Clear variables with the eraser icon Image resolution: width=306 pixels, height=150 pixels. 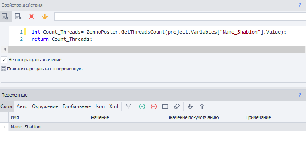click(177, 106)
